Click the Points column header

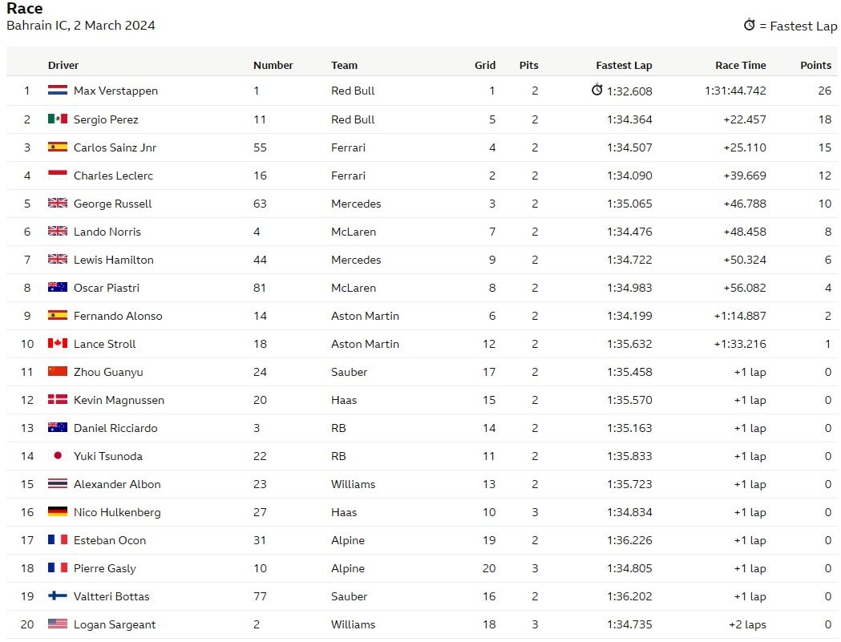point(815,66)
